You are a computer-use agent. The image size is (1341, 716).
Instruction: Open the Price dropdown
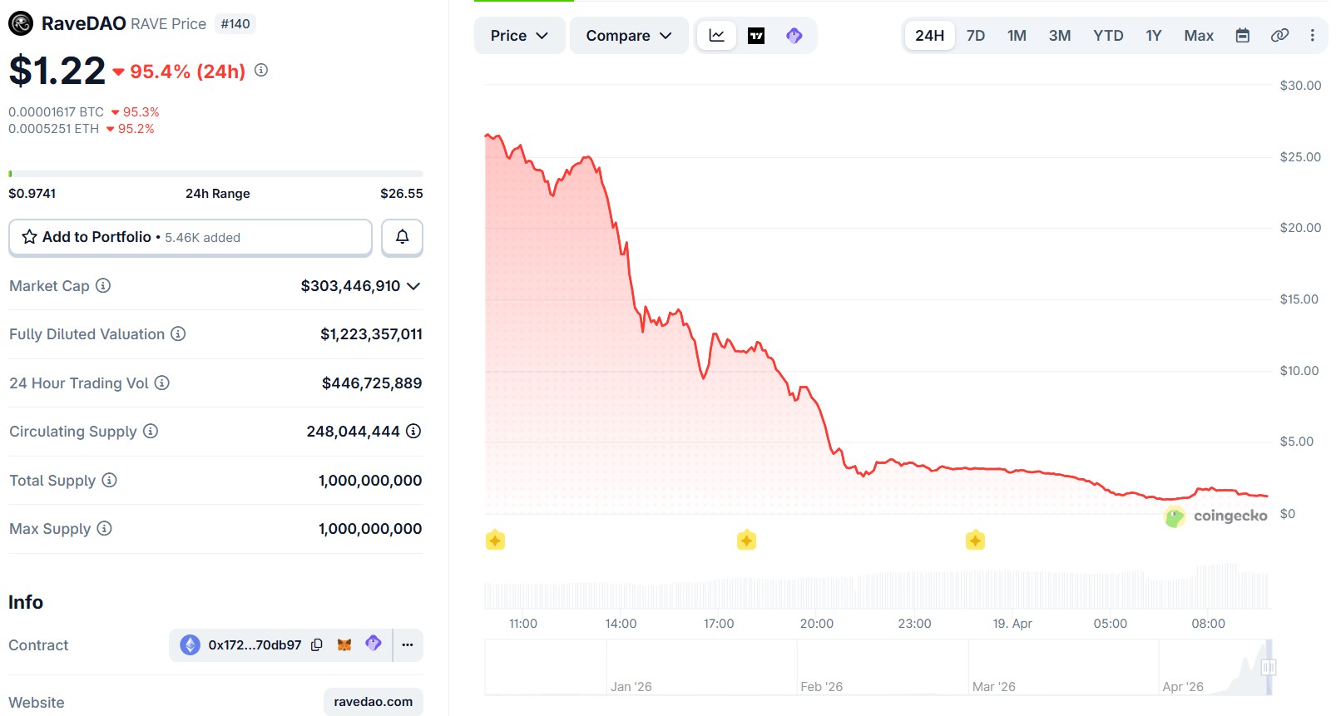pyautogui.click(x=519, y=36)
